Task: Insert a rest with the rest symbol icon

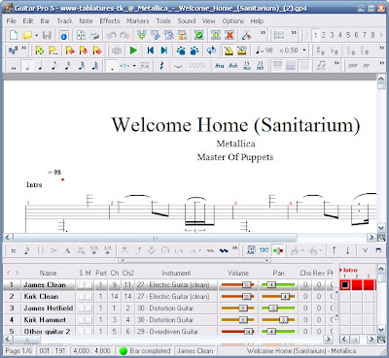Action: [x=161, y=66]
